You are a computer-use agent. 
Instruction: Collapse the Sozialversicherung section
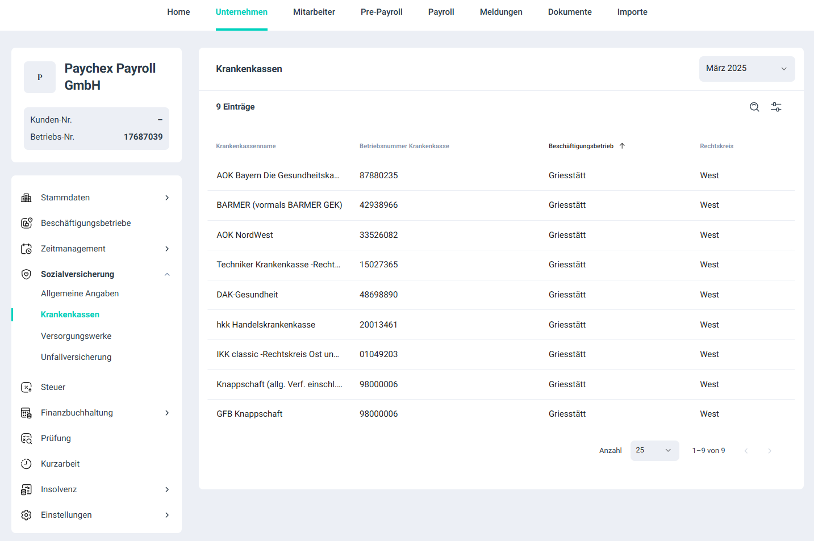(167, 274)
